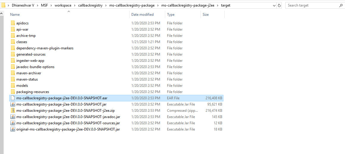The height and width of the screenshot is (154, 345).
Task: Navigate to MSF in the breadcrumb path
Action: (45, 5)
